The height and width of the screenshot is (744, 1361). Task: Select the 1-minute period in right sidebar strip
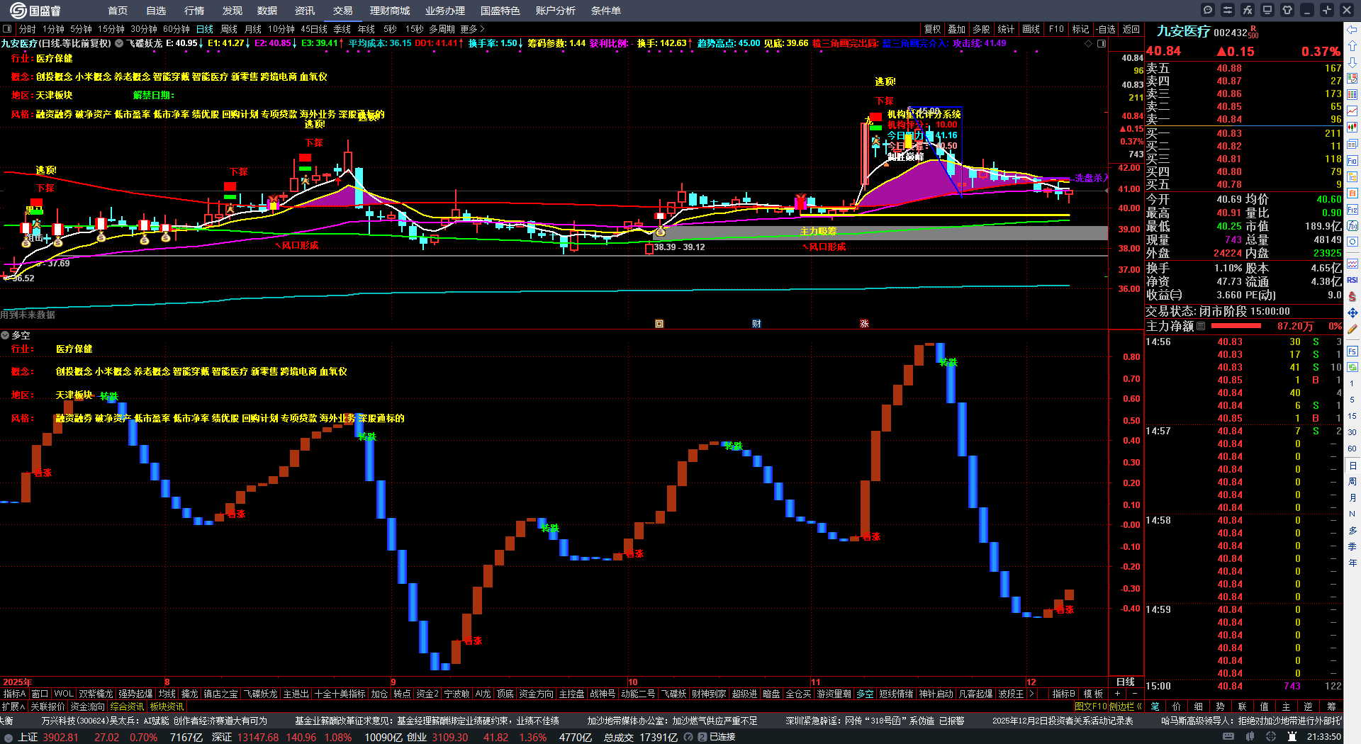[x=1352, y=383]
